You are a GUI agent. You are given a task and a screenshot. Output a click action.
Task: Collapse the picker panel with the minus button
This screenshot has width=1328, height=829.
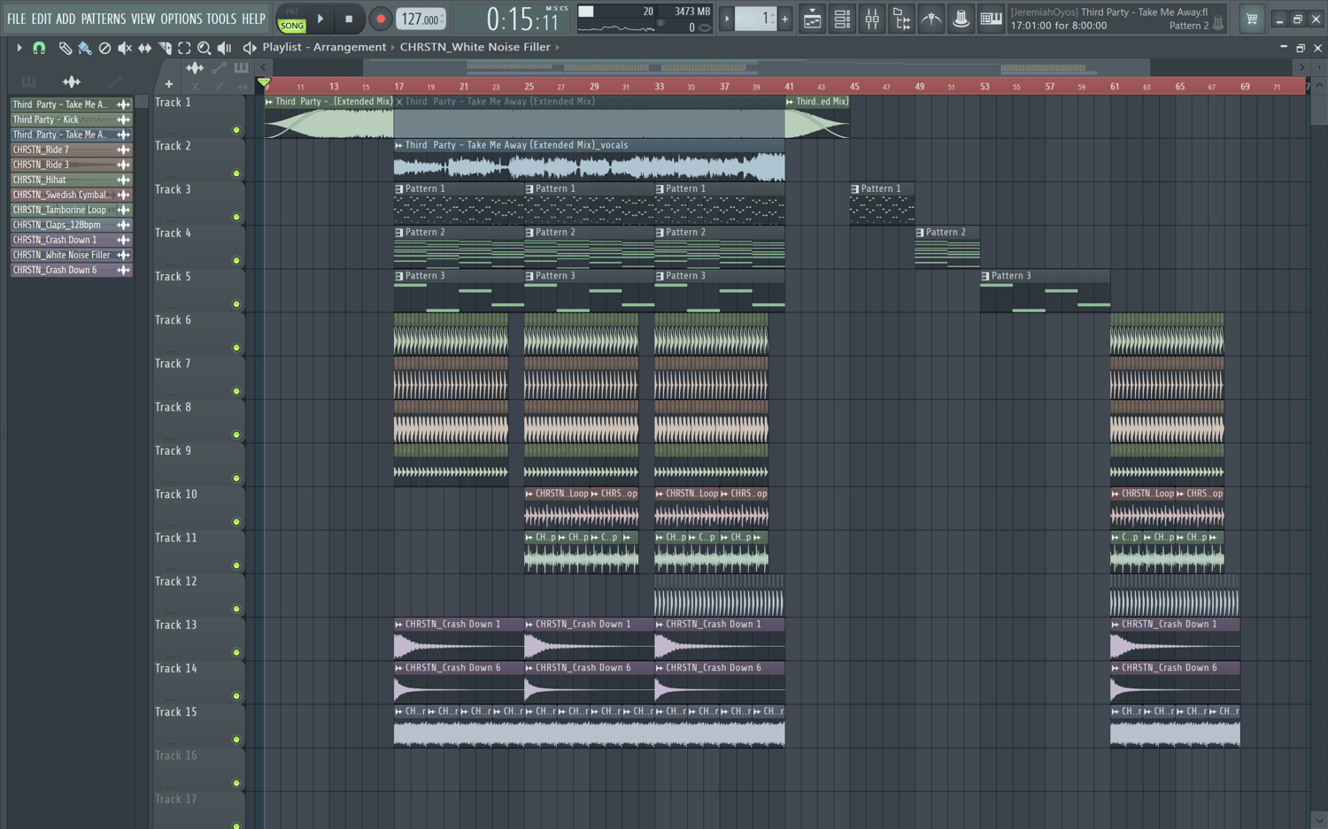(142, 103)
